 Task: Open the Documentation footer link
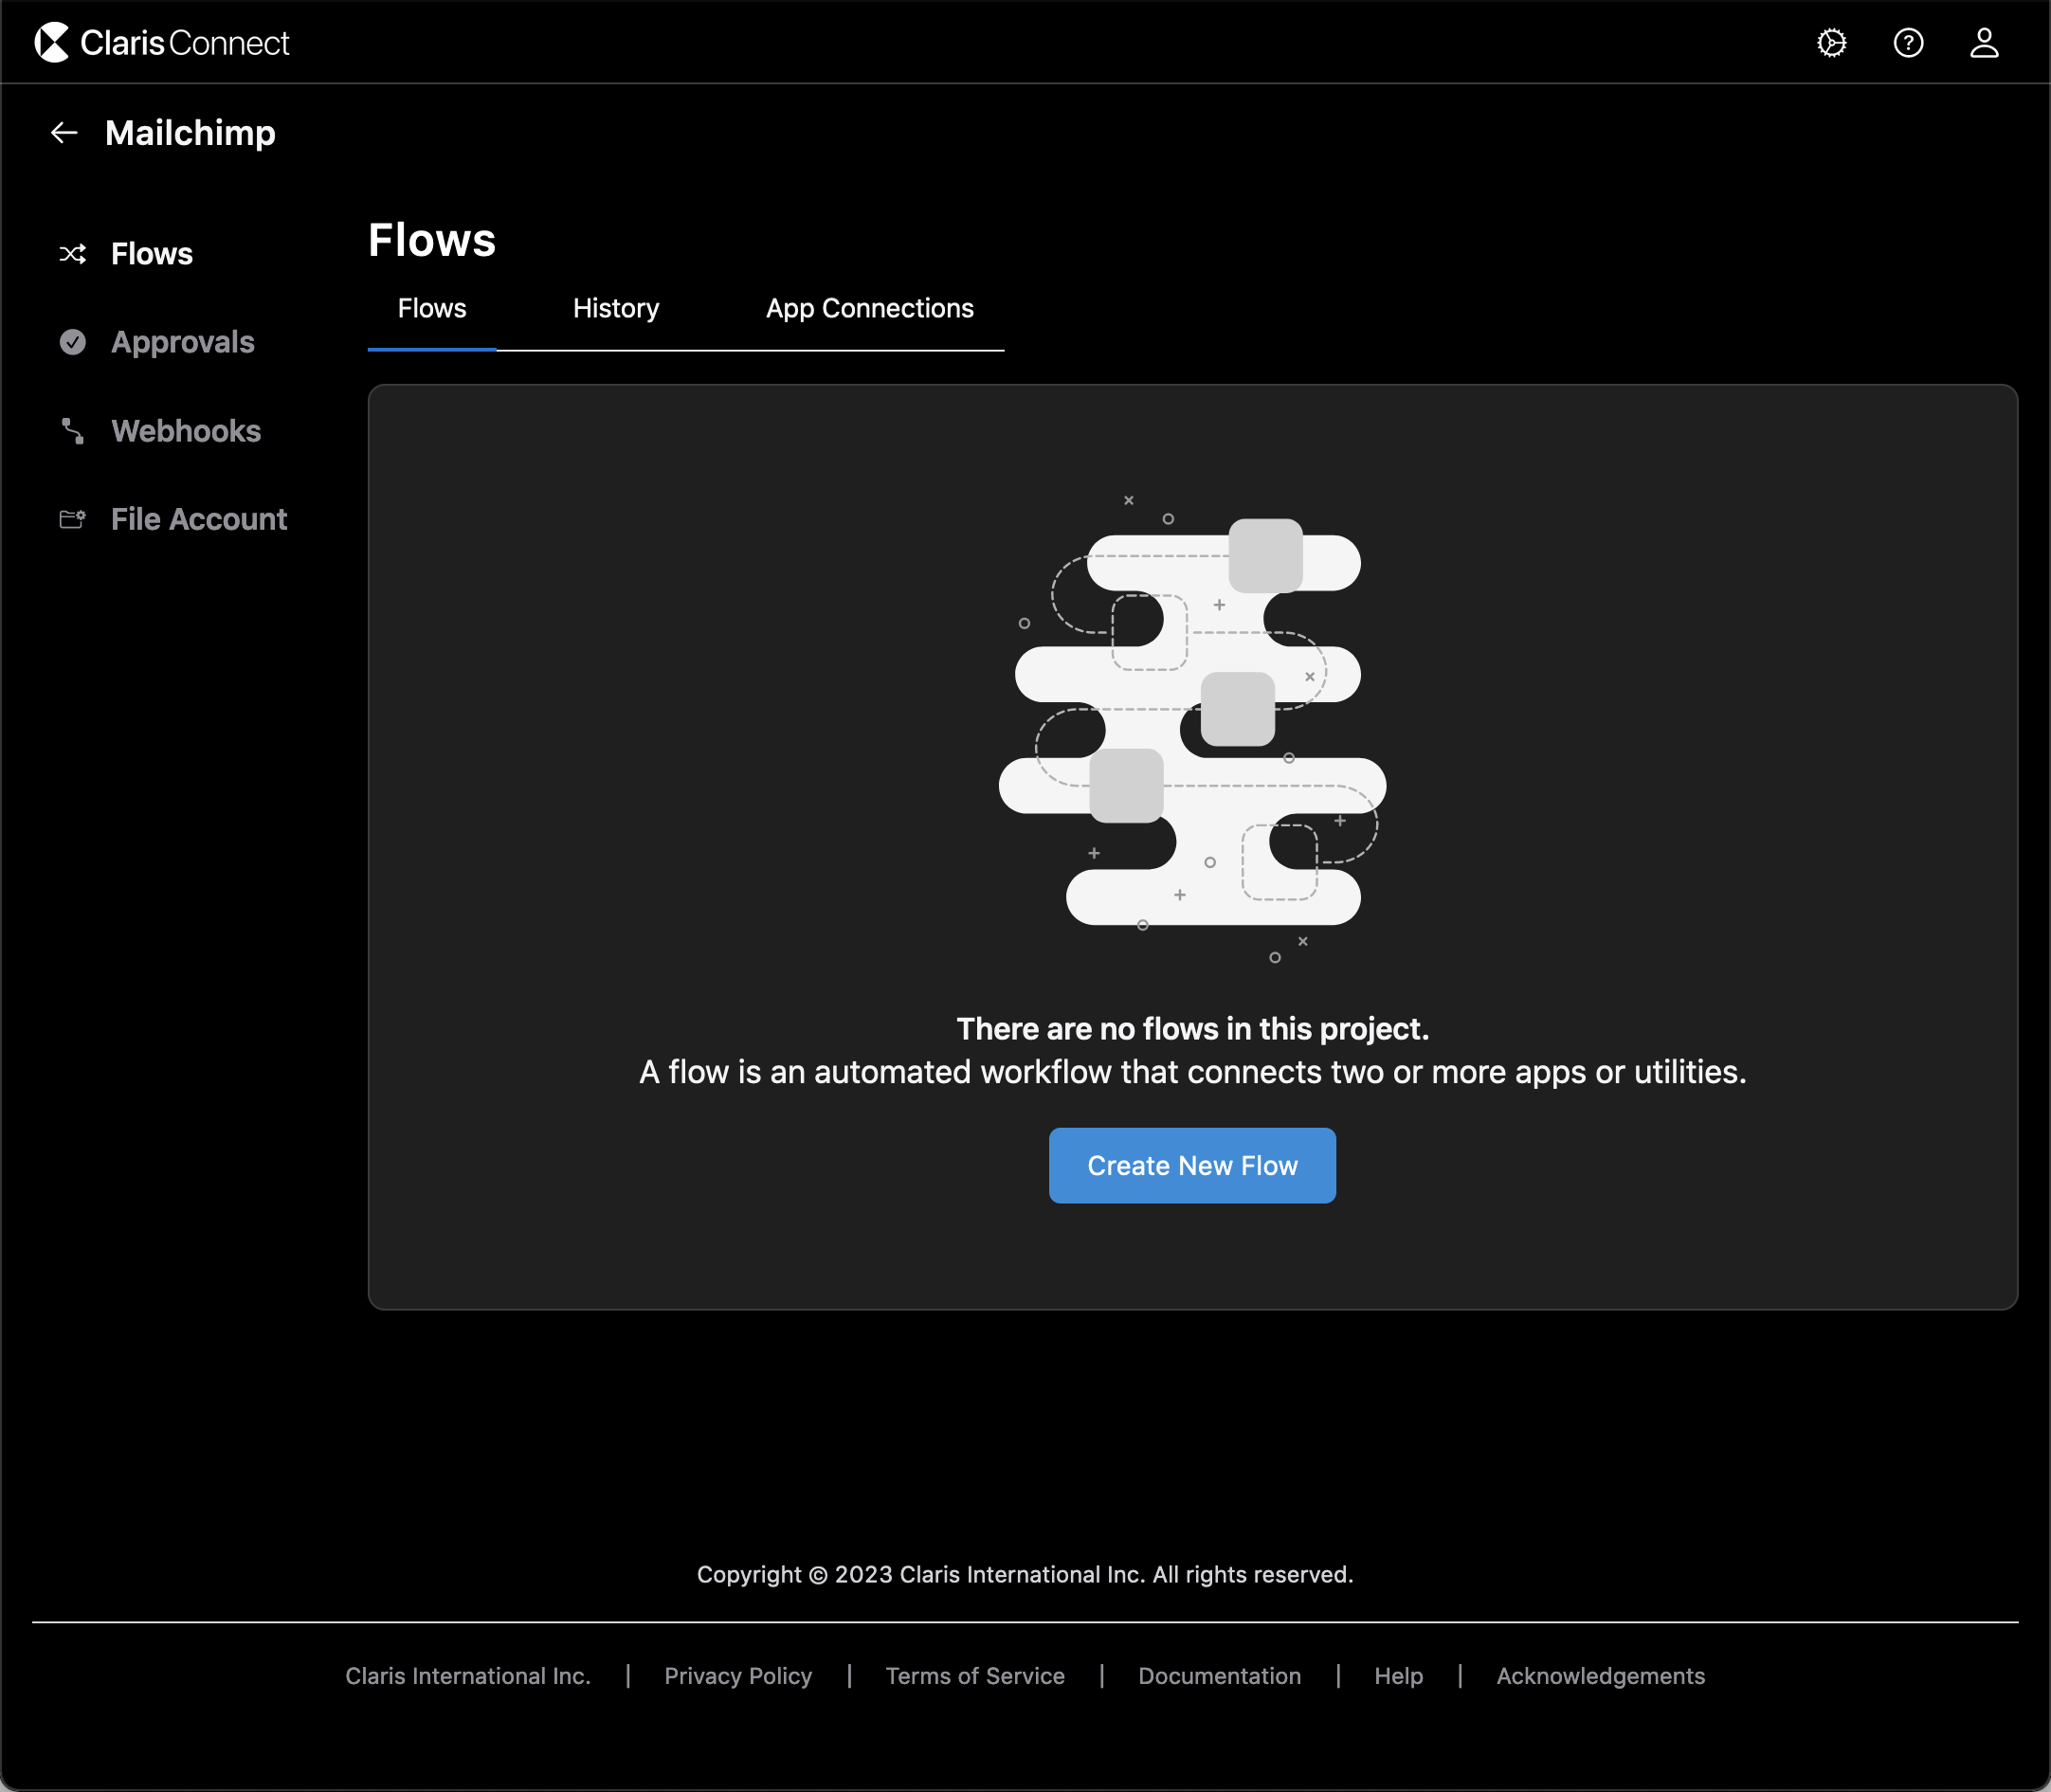coord(1219,1676)
